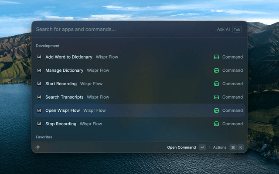279x174 pixels.
Task: Click Wispr Flow icon beside Stop Recording
Action: (39, 124)
